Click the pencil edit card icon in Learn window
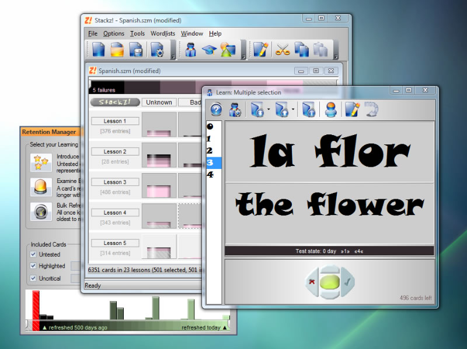 point(352,110)
